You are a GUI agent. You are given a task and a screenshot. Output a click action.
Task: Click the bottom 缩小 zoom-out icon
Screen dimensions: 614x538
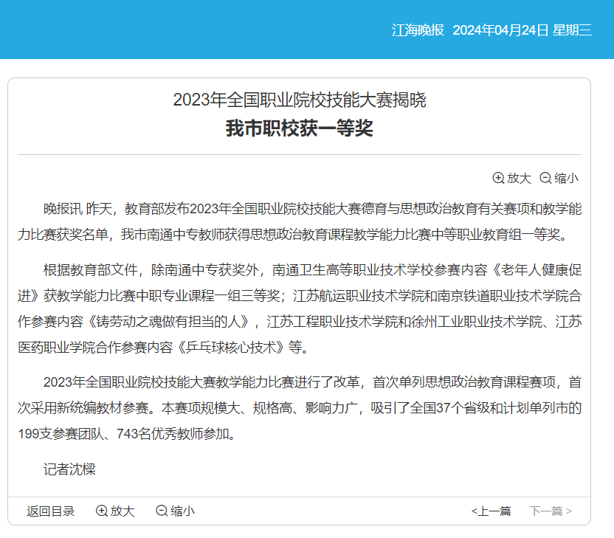(x=162, y=511)
